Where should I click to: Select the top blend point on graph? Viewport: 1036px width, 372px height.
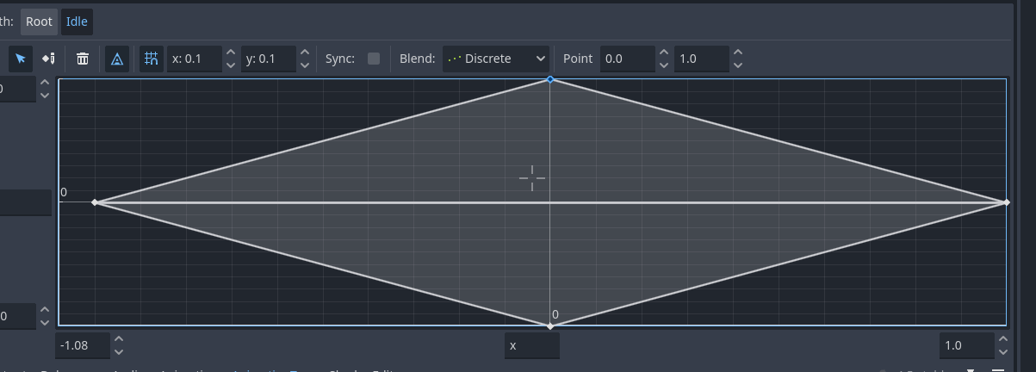tap(550, 80)
